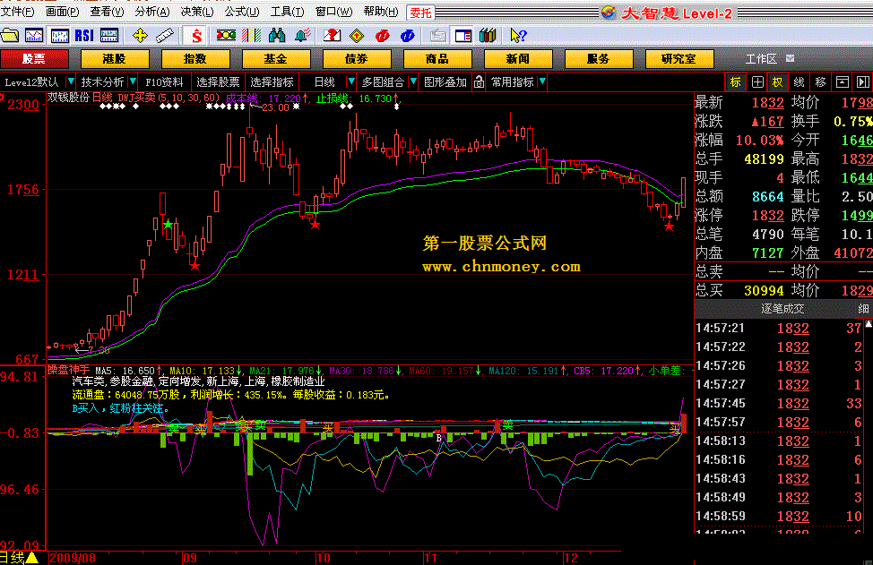Click the window layout panel icon
Image resolution: width=873 pixels, height=565 pixels.
[463, 36]
